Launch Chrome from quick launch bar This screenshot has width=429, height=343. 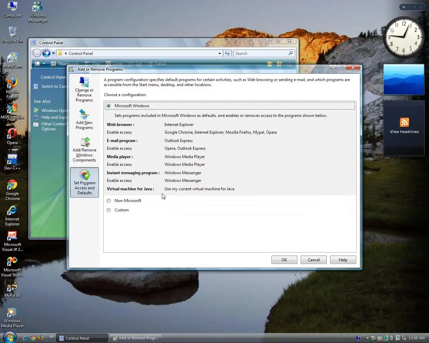(33, 338)
